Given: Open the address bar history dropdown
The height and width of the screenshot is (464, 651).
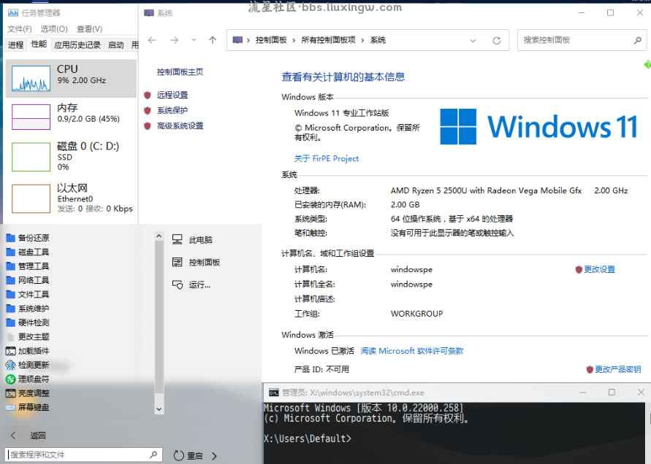Looking at the screenshot, I should coord(473,41).
